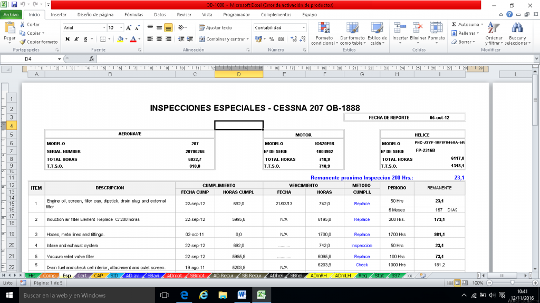This screenshot has height=303, width=540.
Task: Open Dar formato como tabla
Action: click(352, 34)
